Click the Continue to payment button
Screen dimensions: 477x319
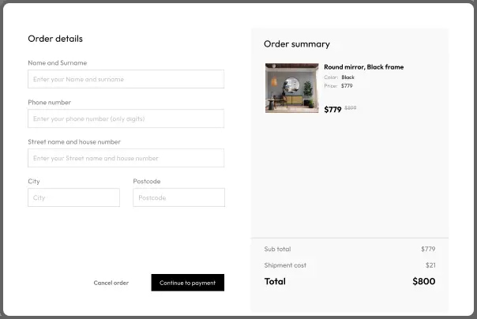point(188,283)
